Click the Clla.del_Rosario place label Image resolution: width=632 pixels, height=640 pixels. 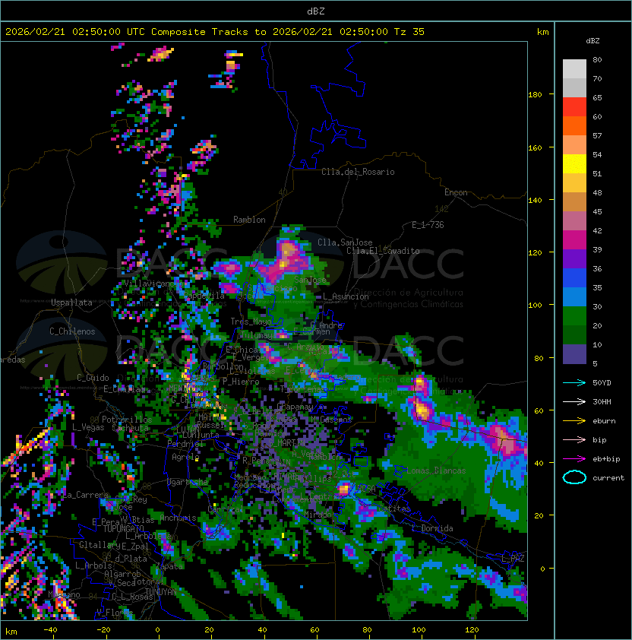pos(358,172)
